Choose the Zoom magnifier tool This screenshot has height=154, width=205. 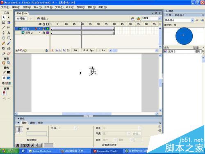pyautogui.click(x=9, y=63)
